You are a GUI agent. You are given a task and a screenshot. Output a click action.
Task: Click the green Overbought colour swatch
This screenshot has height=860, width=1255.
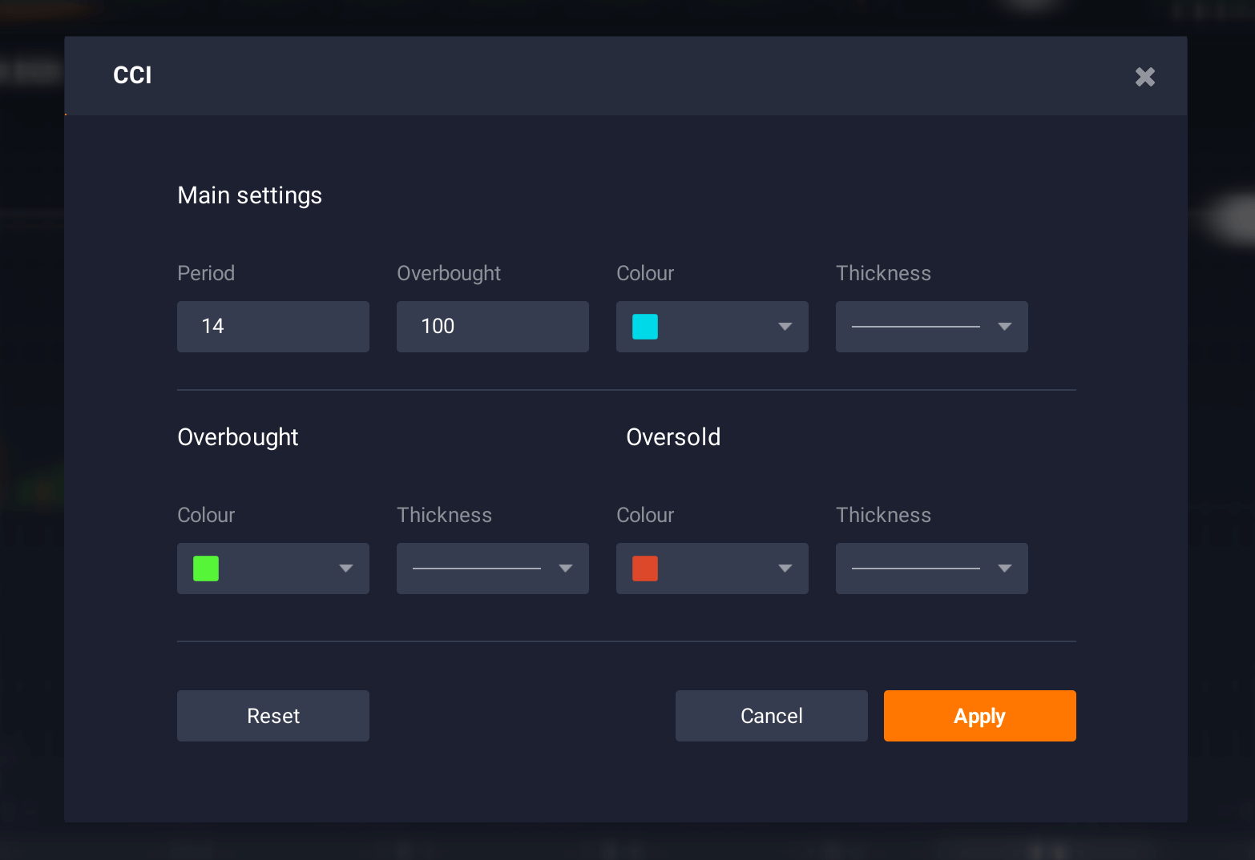click(206, 569)
